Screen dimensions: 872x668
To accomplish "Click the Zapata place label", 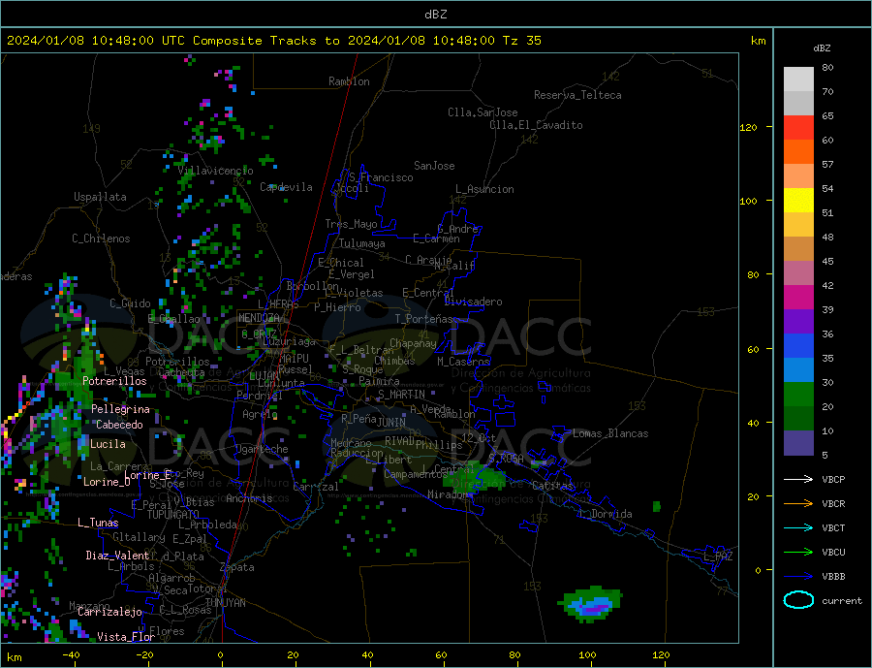I will tap(237, 567).
